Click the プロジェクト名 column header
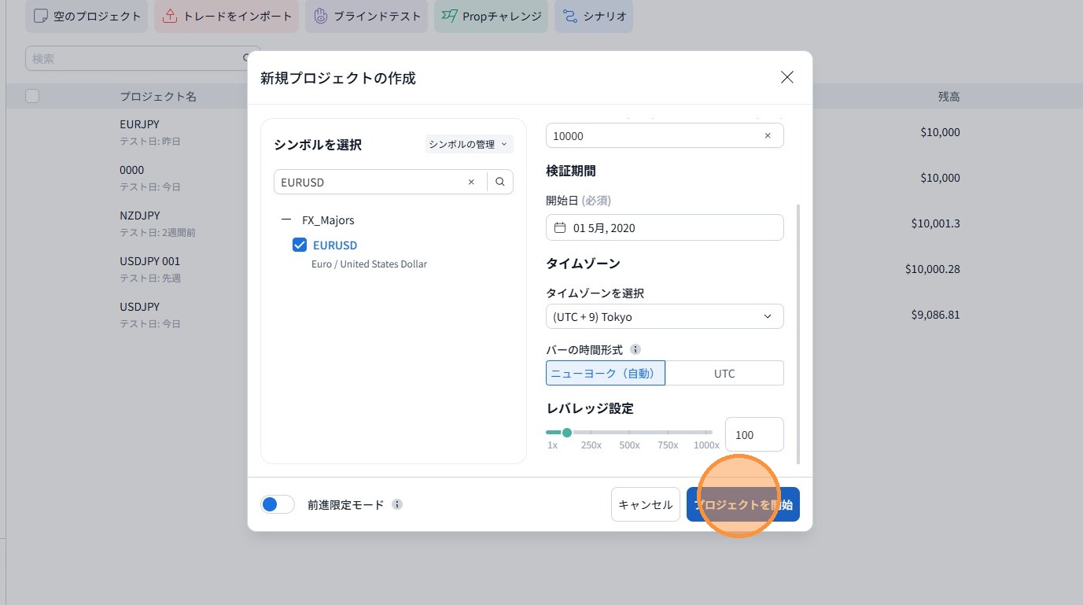This screenshot has width=1083, height=605. pos(158,96)
